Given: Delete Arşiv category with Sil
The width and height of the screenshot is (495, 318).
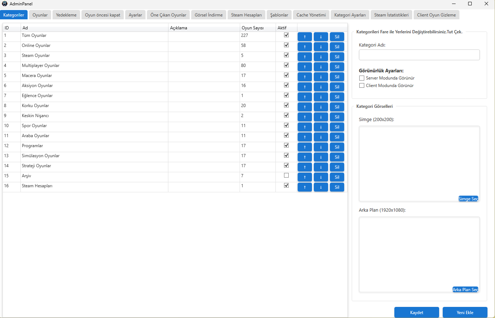Looking at the screenshot, I should (x=337, y=177).
